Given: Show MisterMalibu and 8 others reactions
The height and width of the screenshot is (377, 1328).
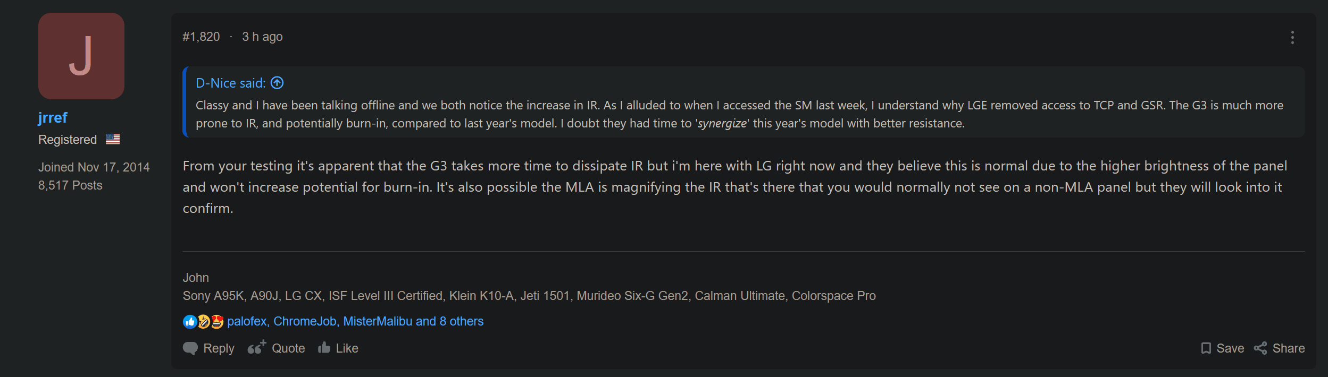Looking at the screenshot, I should pos(413,321).
